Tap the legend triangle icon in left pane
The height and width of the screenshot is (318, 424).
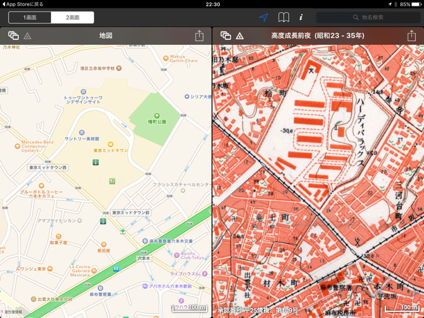point(27,36)
